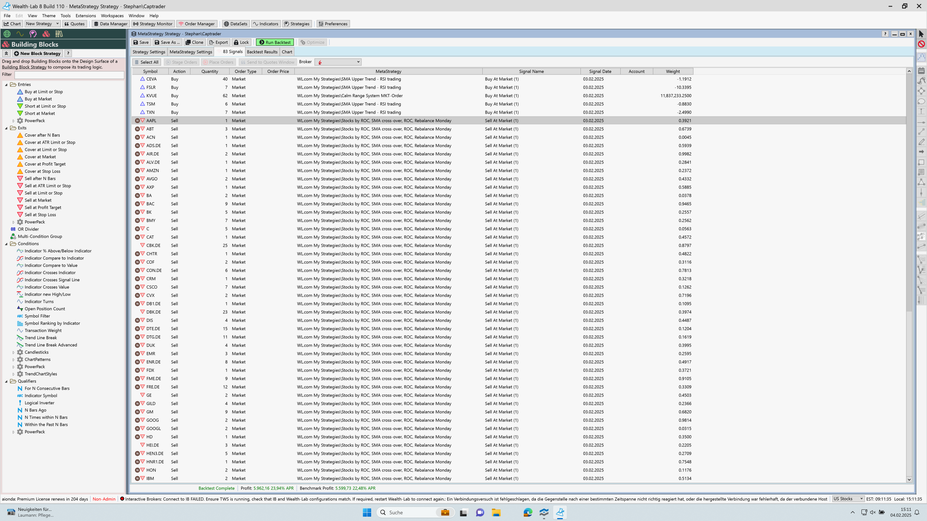Switch to the MetaStrategy Settings tab
The height and width of the screenshot is (521, 927).
tap(191, 52)
